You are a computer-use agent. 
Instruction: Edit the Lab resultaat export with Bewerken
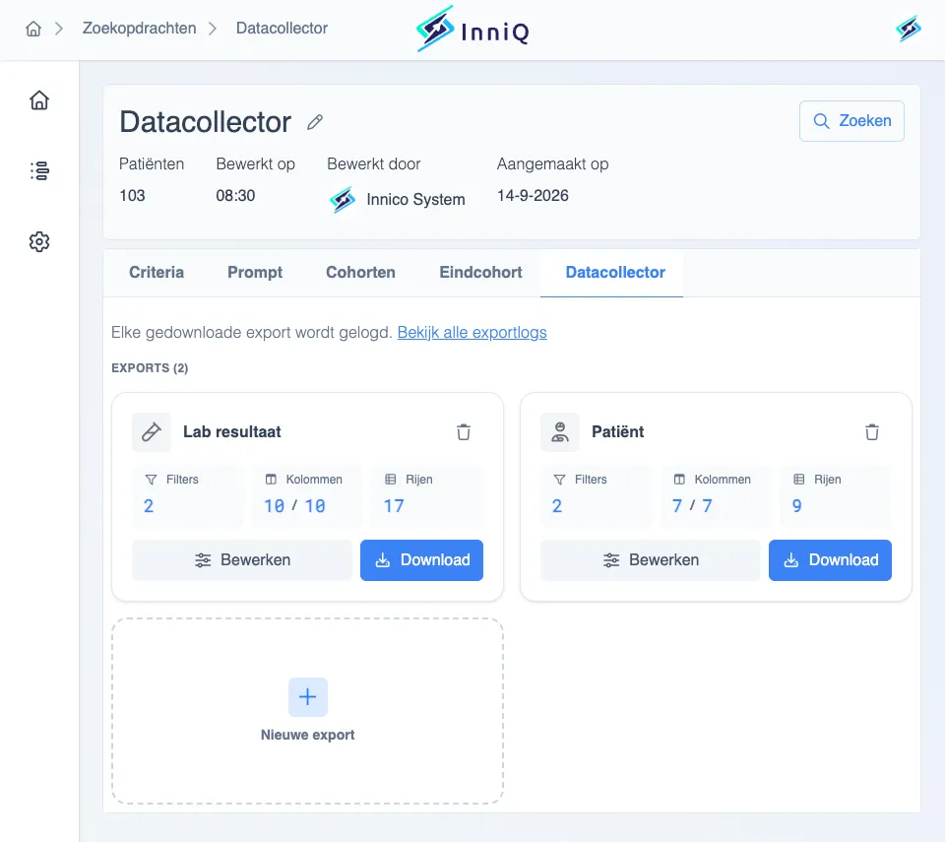242,560
